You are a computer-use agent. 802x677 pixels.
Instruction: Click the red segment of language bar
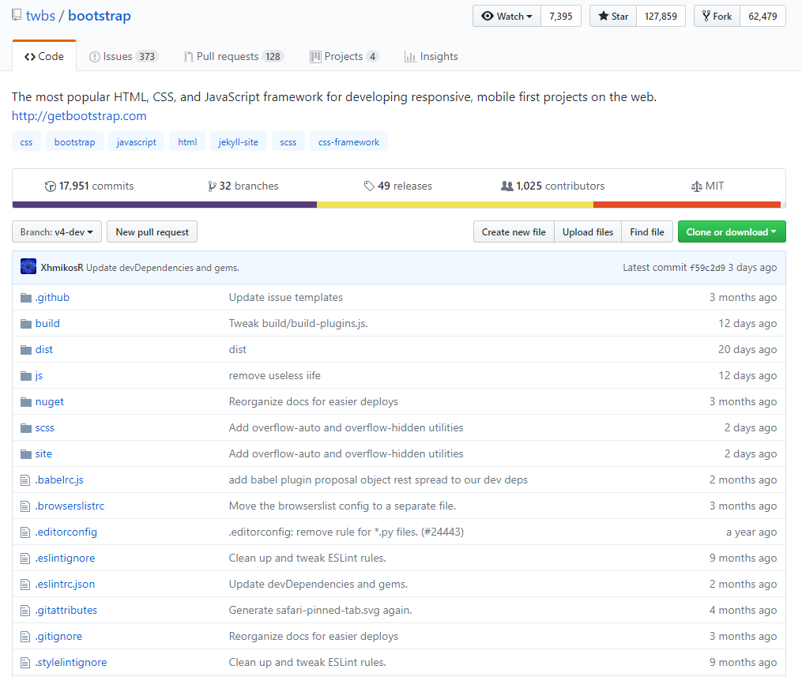687,205
